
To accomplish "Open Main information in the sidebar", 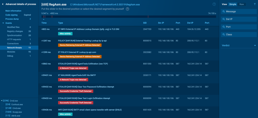I will (x=13, y=11).
